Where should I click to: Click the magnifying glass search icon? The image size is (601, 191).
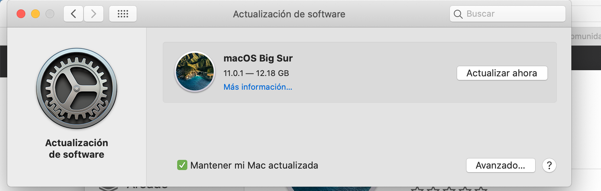pyautogui.click(x=458, y=14)
